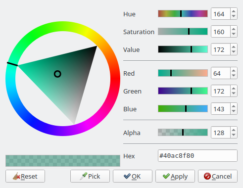Decrease Green with down arrow

point(234,93)
